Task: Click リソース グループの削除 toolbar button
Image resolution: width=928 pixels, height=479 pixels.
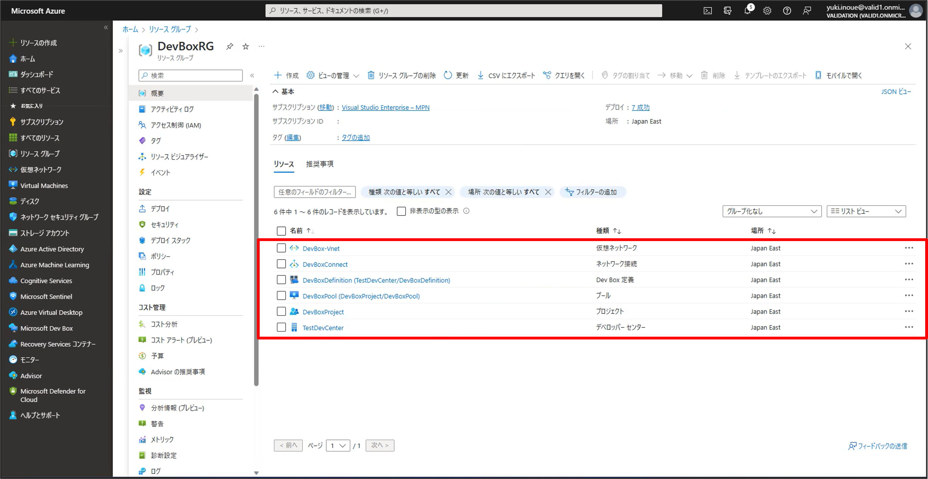Action: [402, 75]
